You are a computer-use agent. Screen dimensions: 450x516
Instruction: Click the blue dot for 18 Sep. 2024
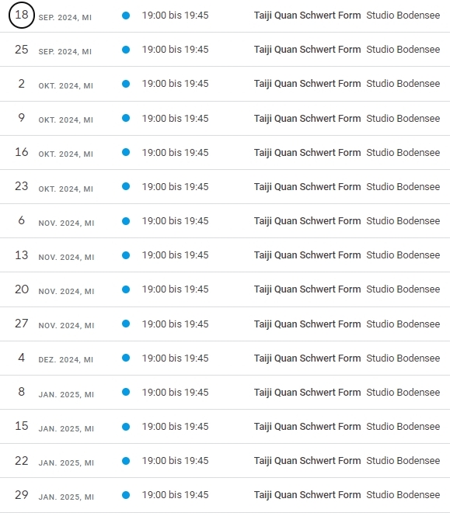126,16
